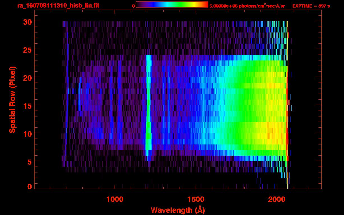
Task: Click the 5.00000e+06 photons colorbar maximum label
Action: click(x=247, y=6)
